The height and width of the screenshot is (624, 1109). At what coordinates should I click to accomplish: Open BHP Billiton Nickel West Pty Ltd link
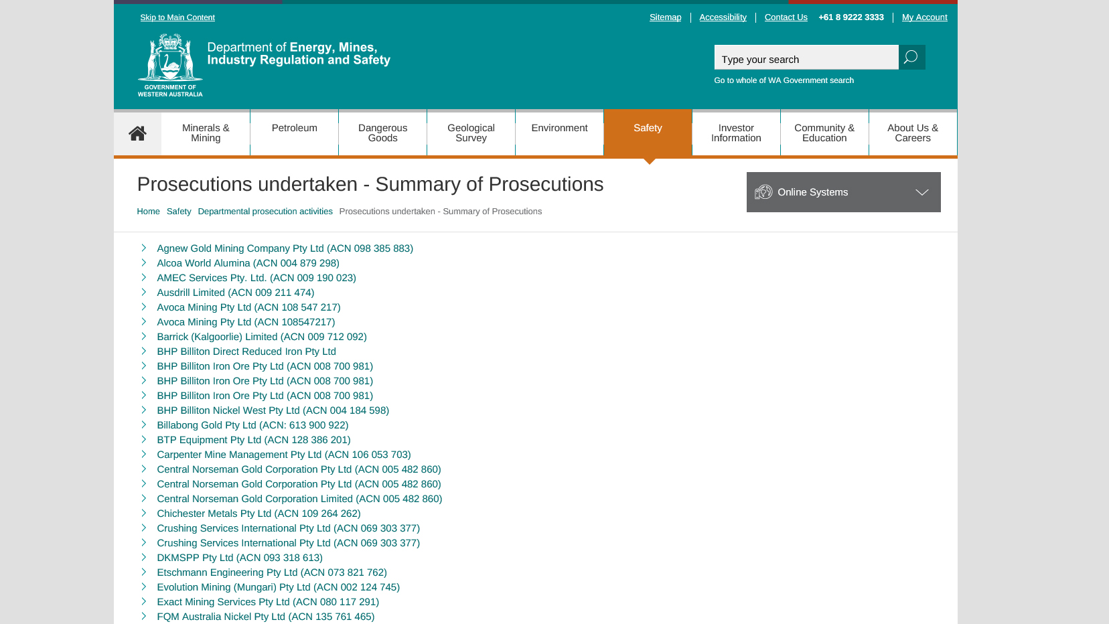pyautogui.click(x=273, y=410)
